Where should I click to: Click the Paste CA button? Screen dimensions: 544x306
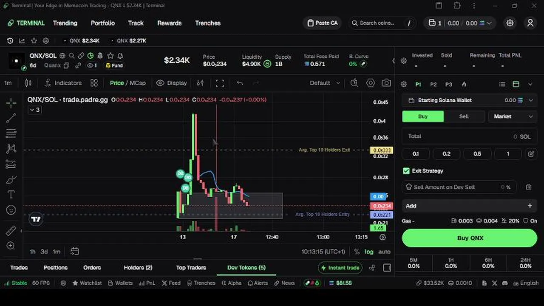322,23
